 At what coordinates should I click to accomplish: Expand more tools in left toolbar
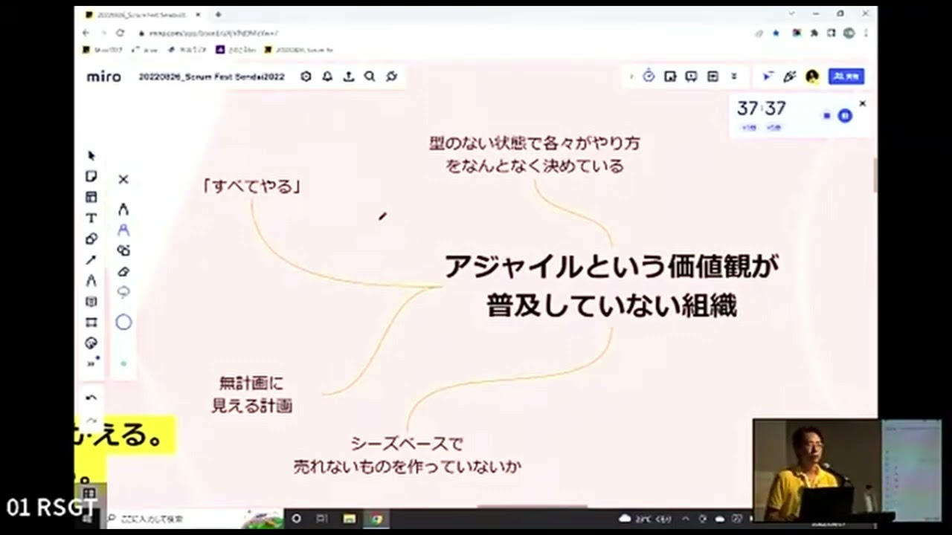pos(91,363)
